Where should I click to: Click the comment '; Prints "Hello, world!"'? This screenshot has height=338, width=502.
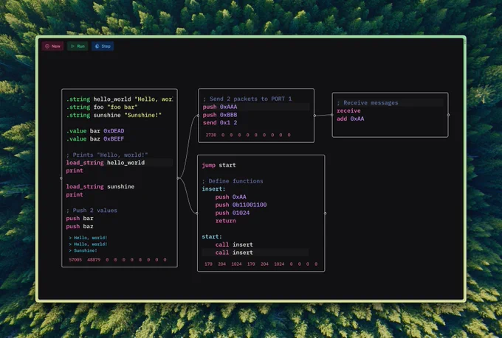(x=107, y=155)
